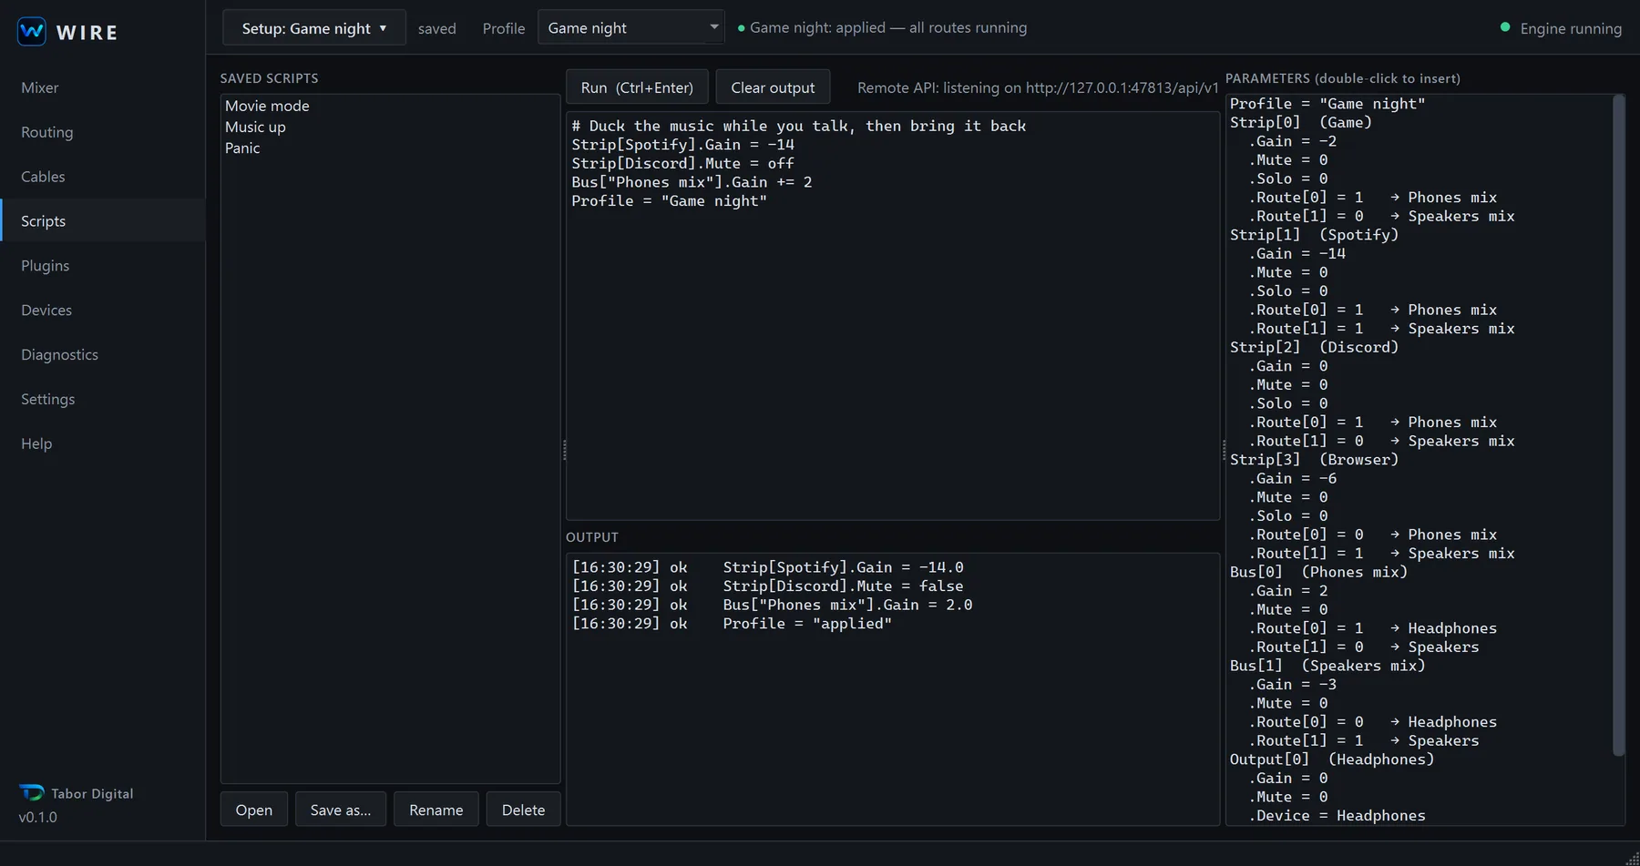Select the Strip[0] (Game) parameter row

1420,122
